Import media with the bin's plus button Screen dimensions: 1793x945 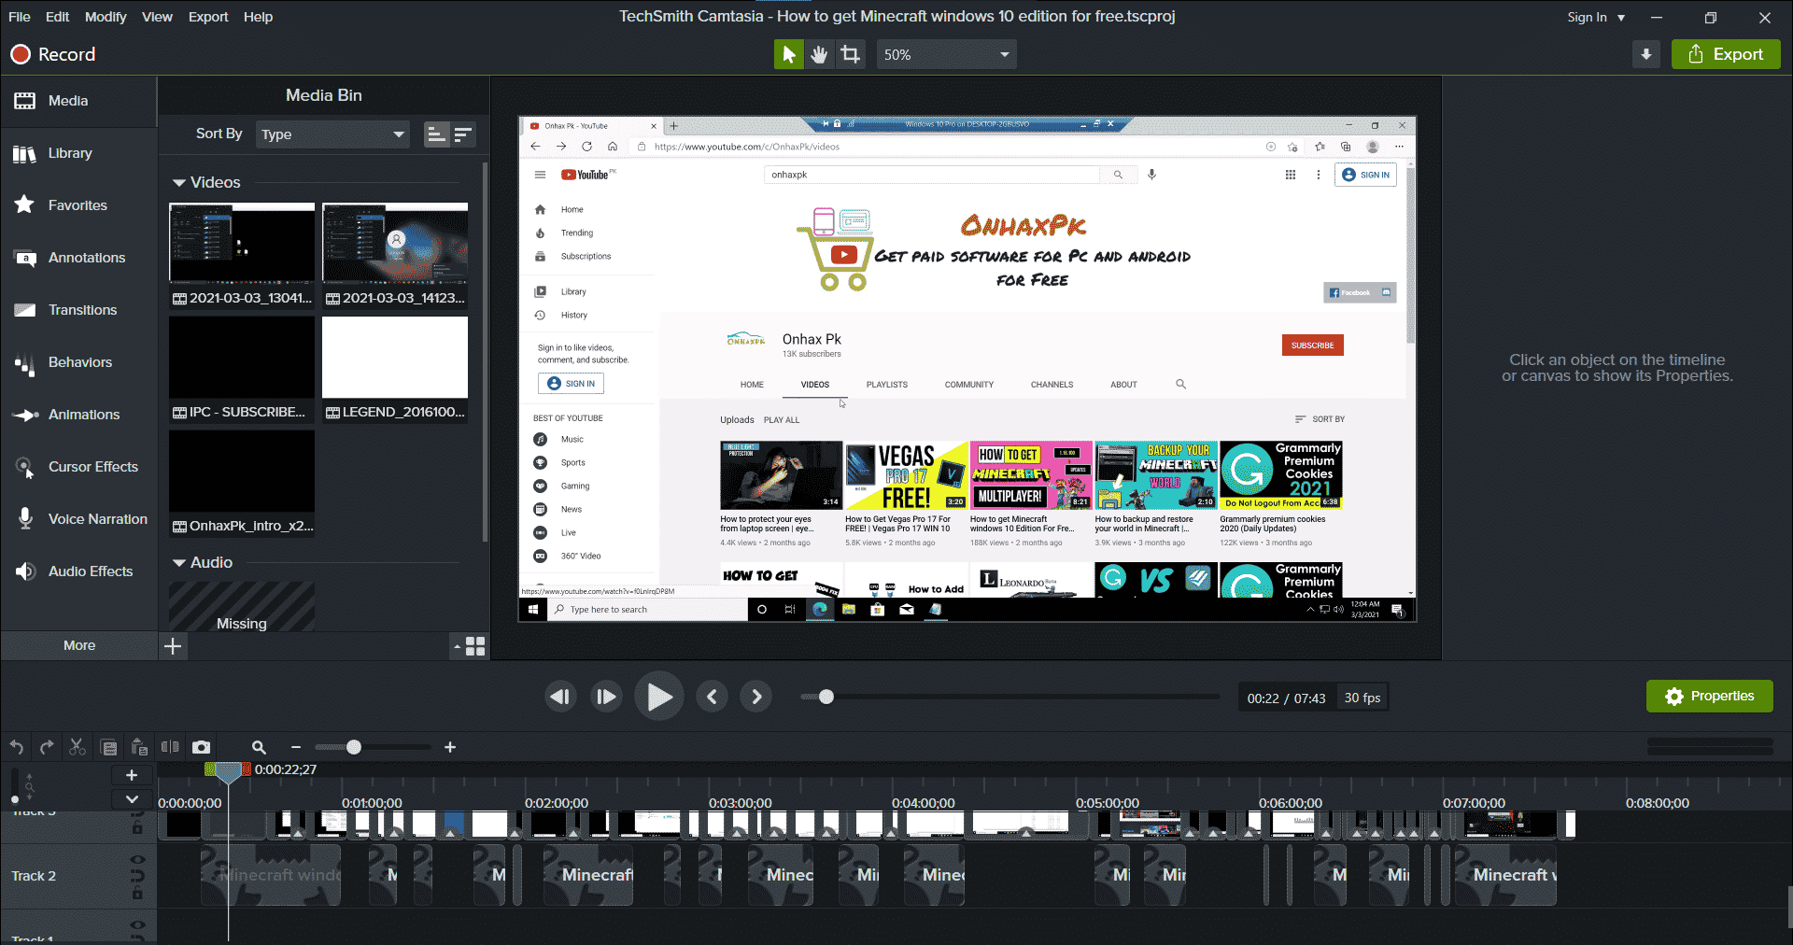coord(173,646)
